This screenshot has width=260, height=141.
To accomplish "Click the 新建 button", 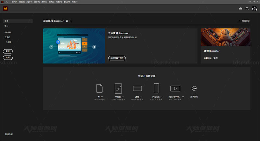I will [8, 51].
